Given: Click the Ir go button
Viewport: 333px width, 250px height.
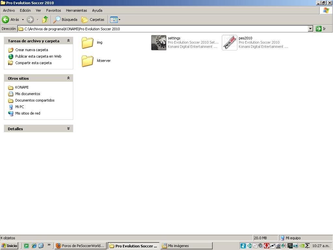Looking at the screenshot, I should (321, 29).
